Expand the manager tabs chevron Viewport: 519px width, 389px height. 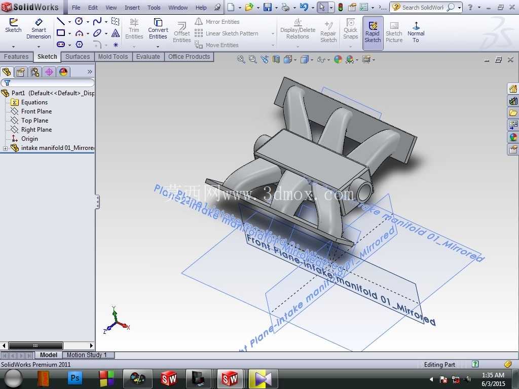tap(90, 72)
